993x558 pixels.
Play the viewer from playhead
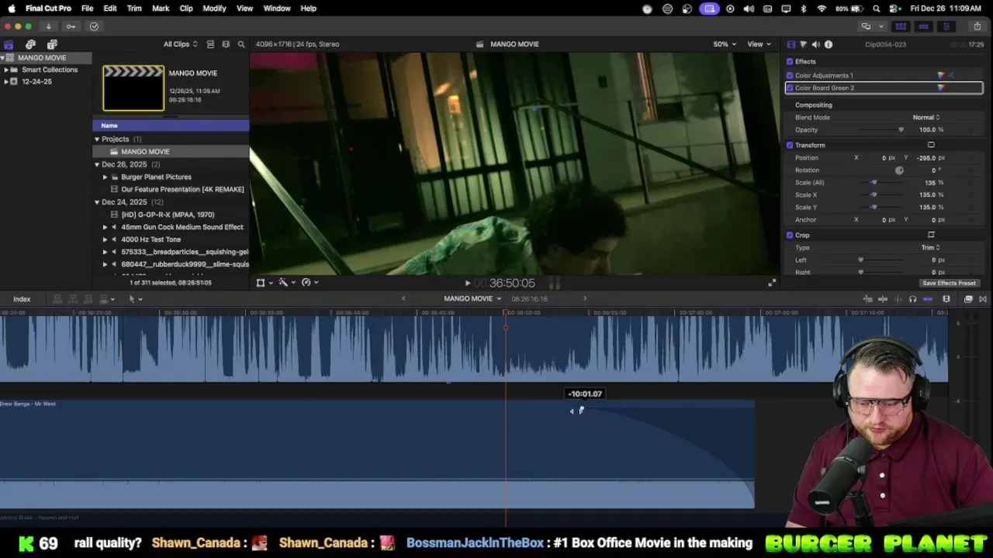[467, 284]
